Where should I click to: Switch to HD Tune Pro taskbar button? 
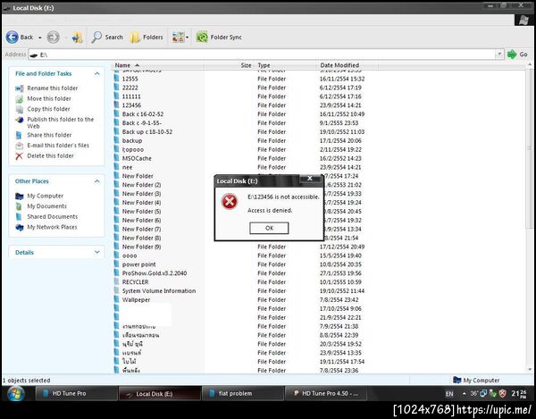[77, 393]
